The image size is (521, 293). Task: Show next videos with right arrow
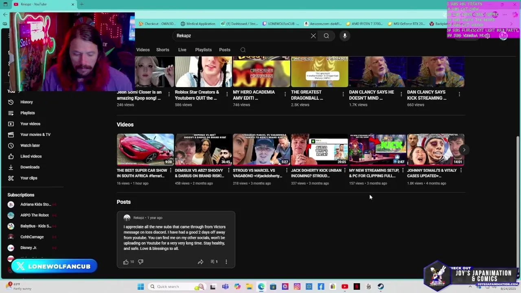coord(464,150)
